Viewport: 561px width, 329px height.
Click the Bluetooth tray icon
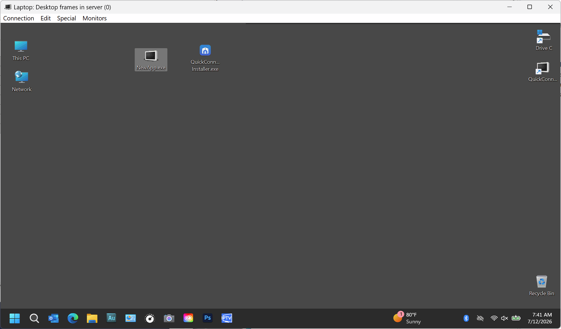coord(466,318)
